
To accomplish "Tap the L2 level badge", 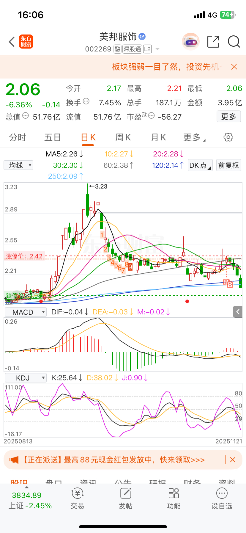I will click(x=147, y=49).
